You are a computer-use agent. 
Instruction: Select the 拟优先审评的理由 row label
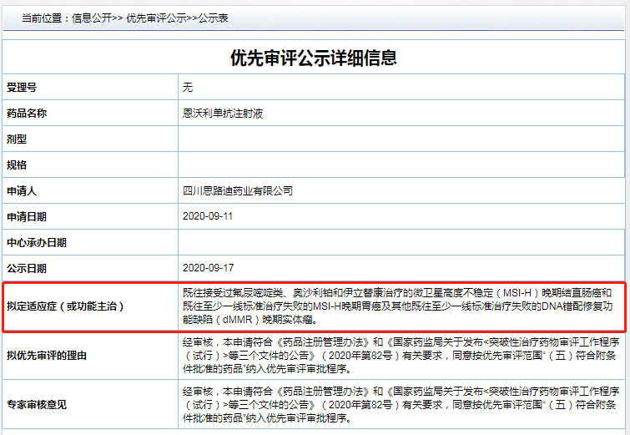(47, 356)
